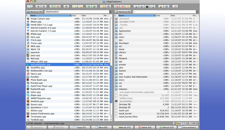The height and width of the screenshot is (130, 225).
Task: Go forward with the toolbar Forward button
Action: coord(44,7)
